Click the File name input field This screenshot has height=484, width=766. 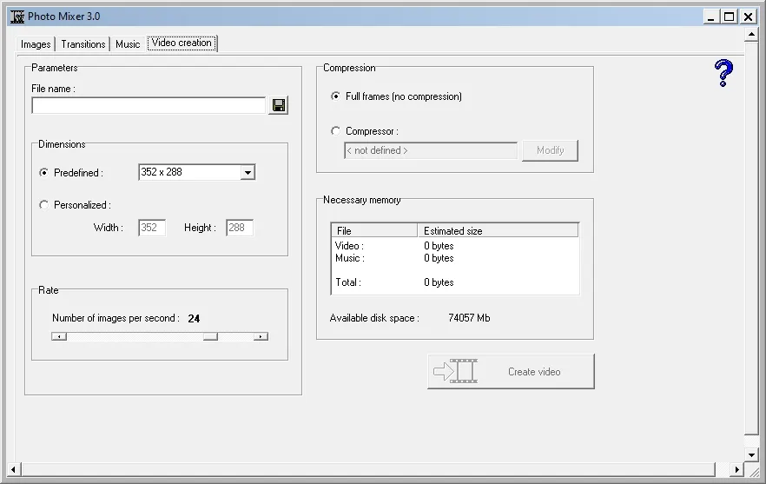click(149, 106)
